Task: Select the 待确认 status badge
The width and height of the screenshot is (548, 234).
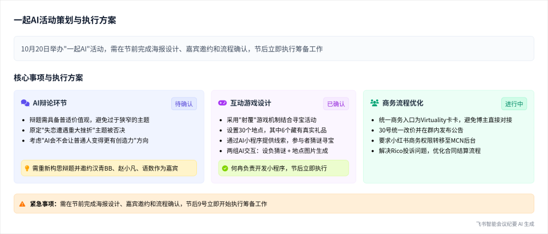Action: pyautogui.click(x=184, y=104)
